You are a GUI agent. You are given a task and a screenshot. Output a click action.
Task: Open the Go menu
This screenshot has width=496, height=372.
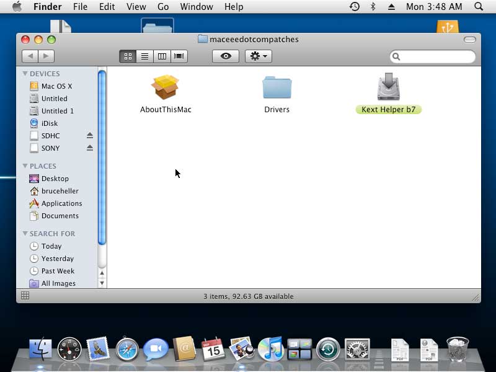coord(163,7)
